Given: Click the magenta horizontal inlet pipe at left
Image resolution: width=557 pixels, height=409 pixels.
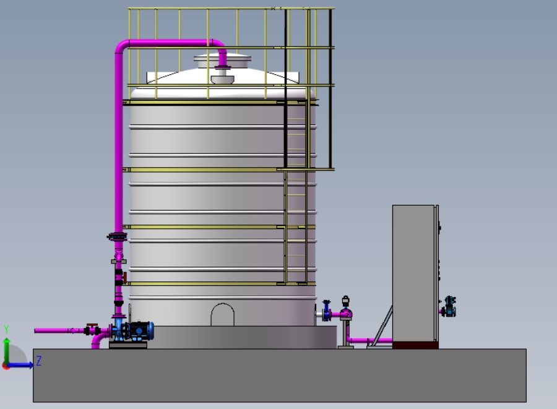Looking at the screenshot, I should pos(59,330).
